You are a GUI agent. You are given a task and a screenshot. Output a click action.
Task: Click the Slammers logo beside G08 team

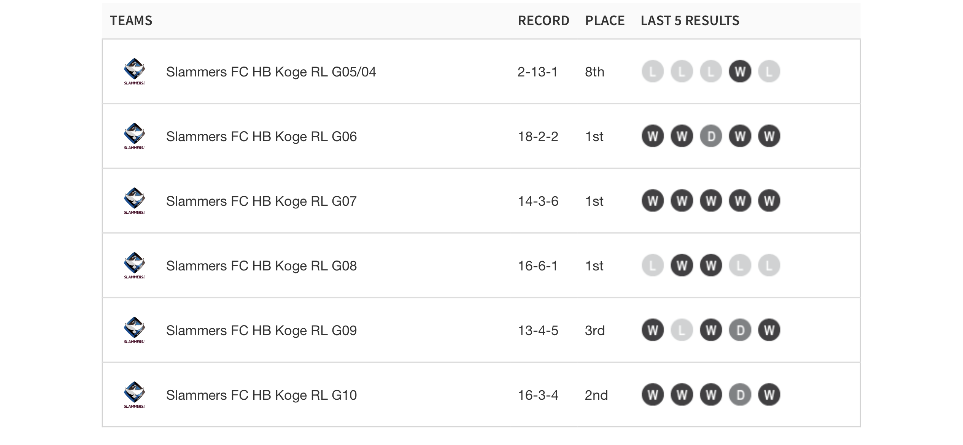coord(134,265)
